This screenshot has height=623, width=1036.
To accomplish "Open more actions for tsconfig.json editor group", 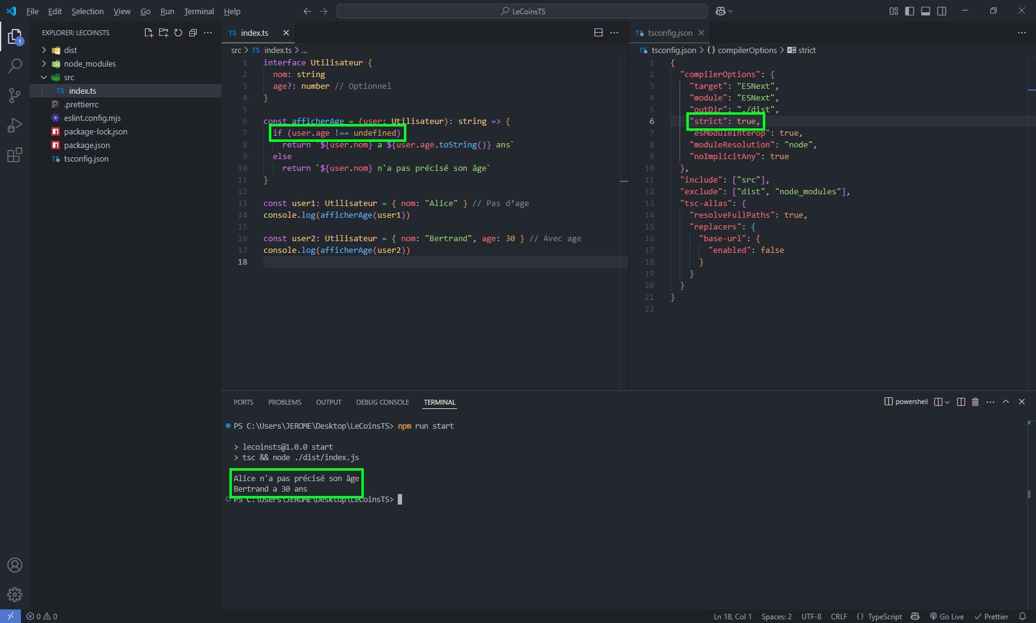I will (x=1022, y=33).
